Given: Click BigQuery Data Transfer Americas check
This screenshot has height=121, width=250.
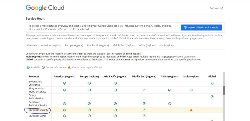Looking at the screenshot, I should click(x=64, y=90).
